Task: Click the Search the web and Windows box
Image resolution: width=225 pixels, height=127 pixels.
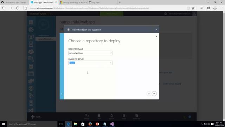Action: 32,124
